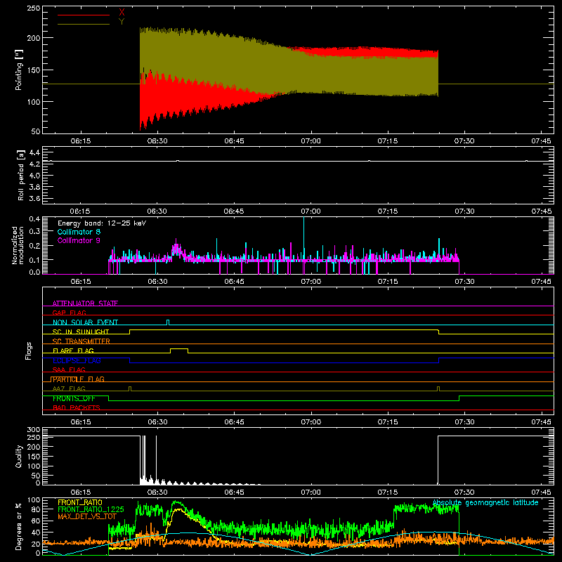The image size is (562, 562).
Task: Click 06:45 label under Quality plot
Action: click(234, 492)
